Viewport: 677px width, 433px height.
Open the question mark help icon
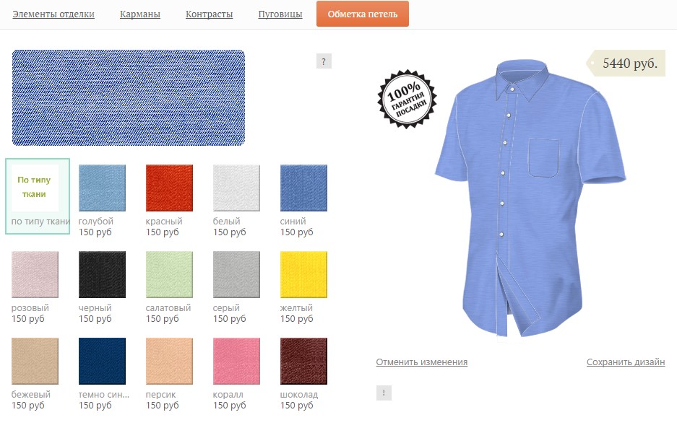pyautogui.click(x=324, y=61)
